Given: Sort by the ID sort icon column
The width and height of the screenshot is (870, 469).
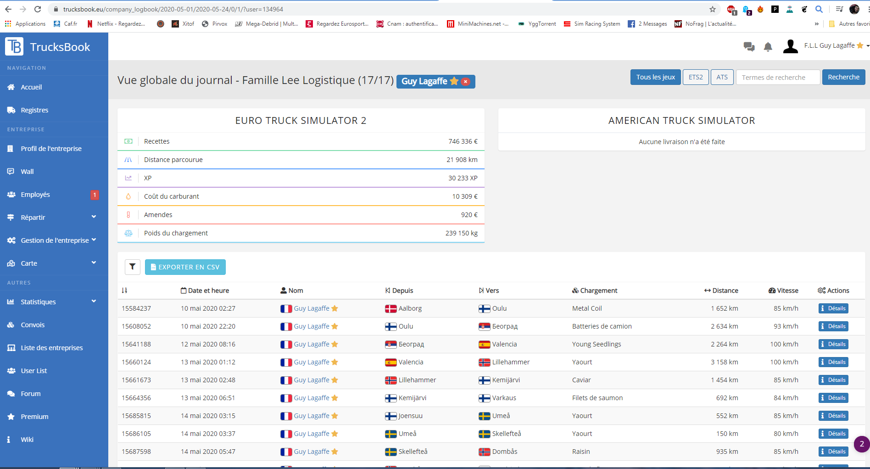Looking at the screenshot, I should 124,290.
